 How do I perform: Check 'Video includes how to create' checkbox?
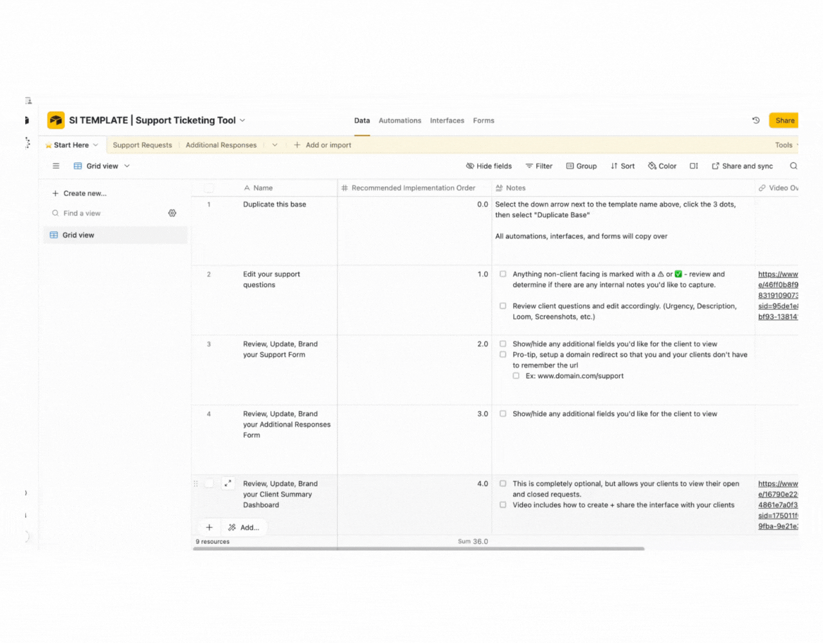(x=503, y=505)
